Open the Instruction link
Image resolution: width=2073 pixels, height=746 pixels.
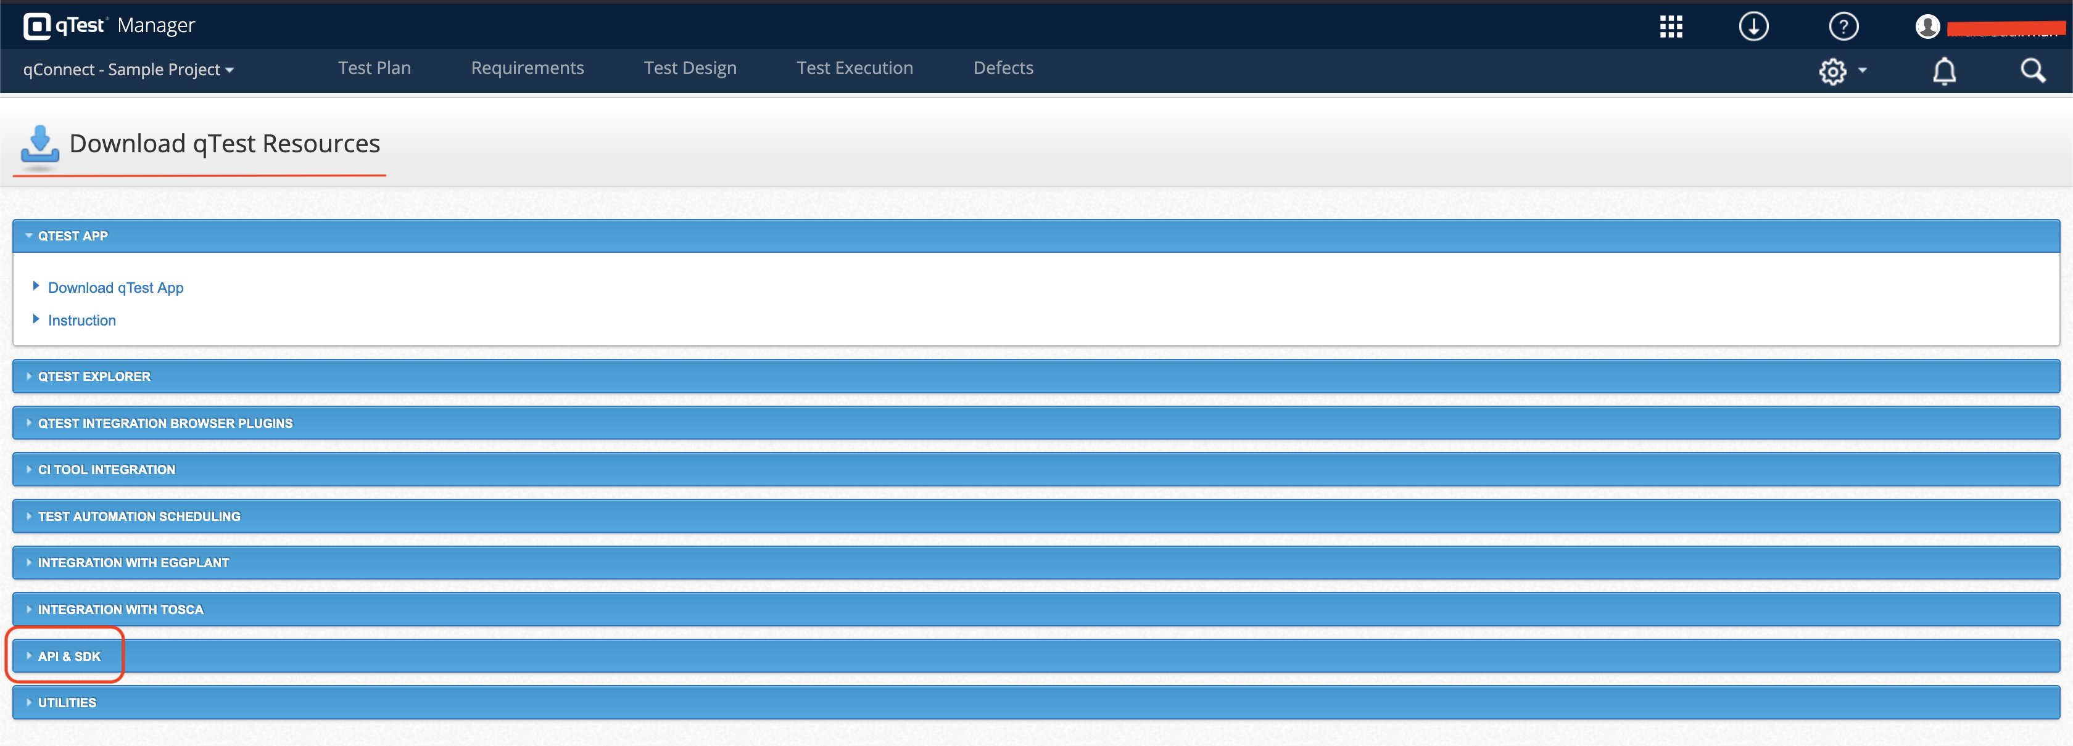pos(81,321)
